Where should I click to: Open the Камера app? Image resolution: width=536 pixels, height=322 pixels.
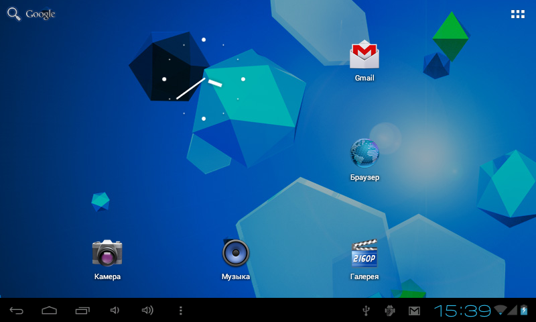pyautogui.click(x=107, y=253)
